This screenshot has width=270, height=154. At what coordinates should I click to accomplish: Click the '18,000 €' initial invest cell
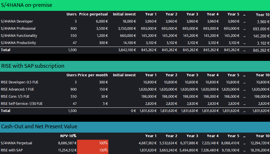129,21
